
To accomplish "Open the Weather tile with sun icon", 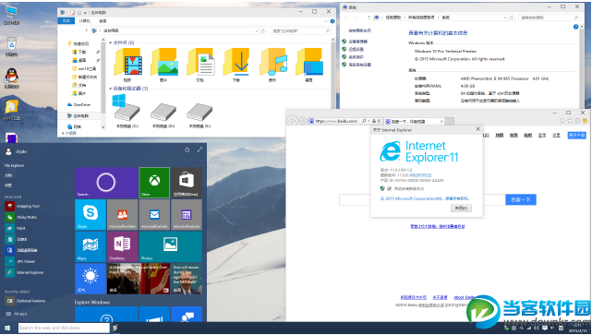I will (91, 279).
